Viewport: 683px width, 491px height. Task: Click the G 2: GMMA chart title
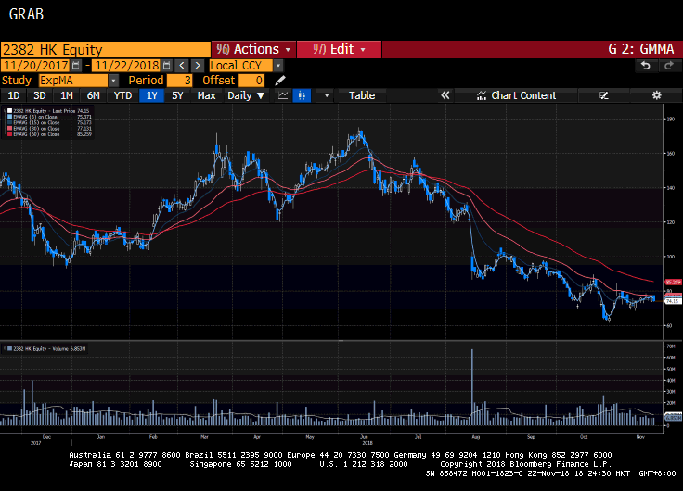click(x=640, y=49)
